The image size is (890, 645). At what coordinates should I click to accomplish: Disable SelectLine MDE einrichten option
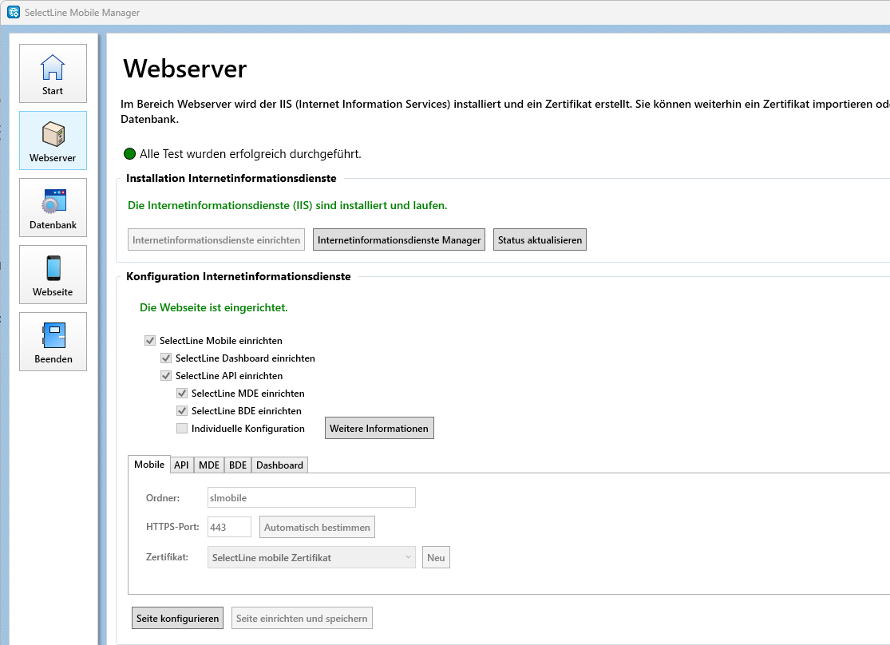[182, 394]
